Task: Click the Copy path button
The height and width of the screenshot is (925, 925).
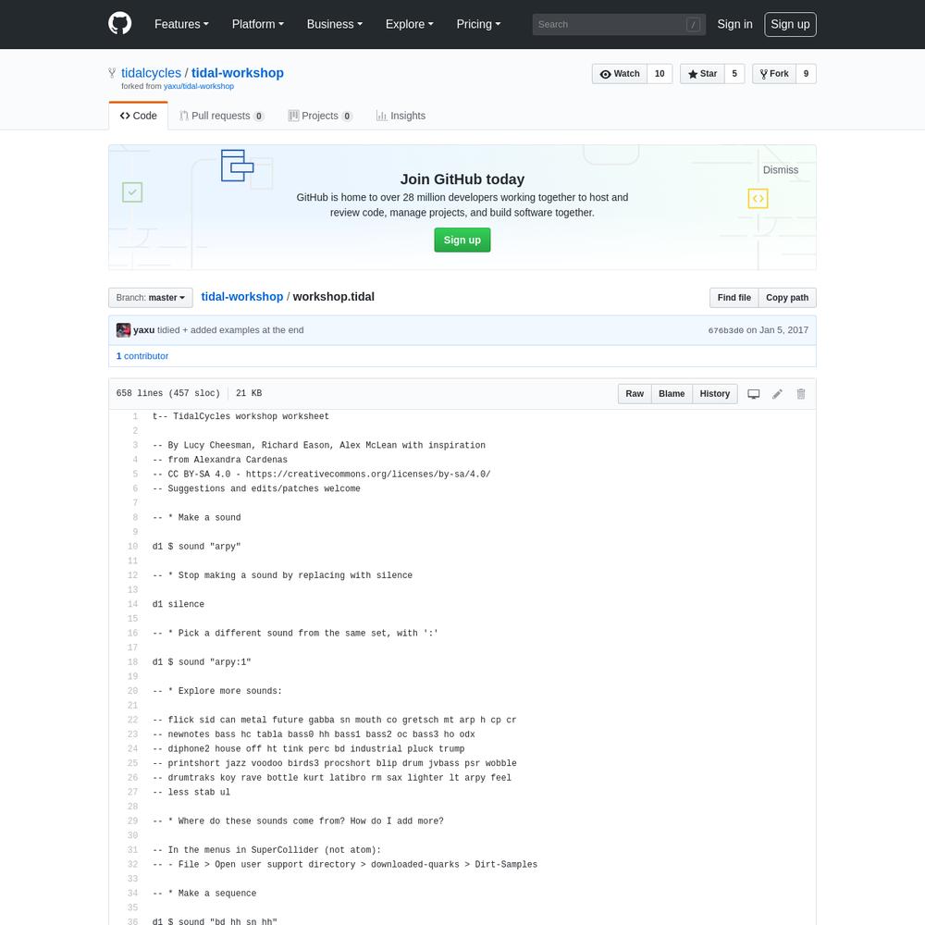Action: coord(787,298)
